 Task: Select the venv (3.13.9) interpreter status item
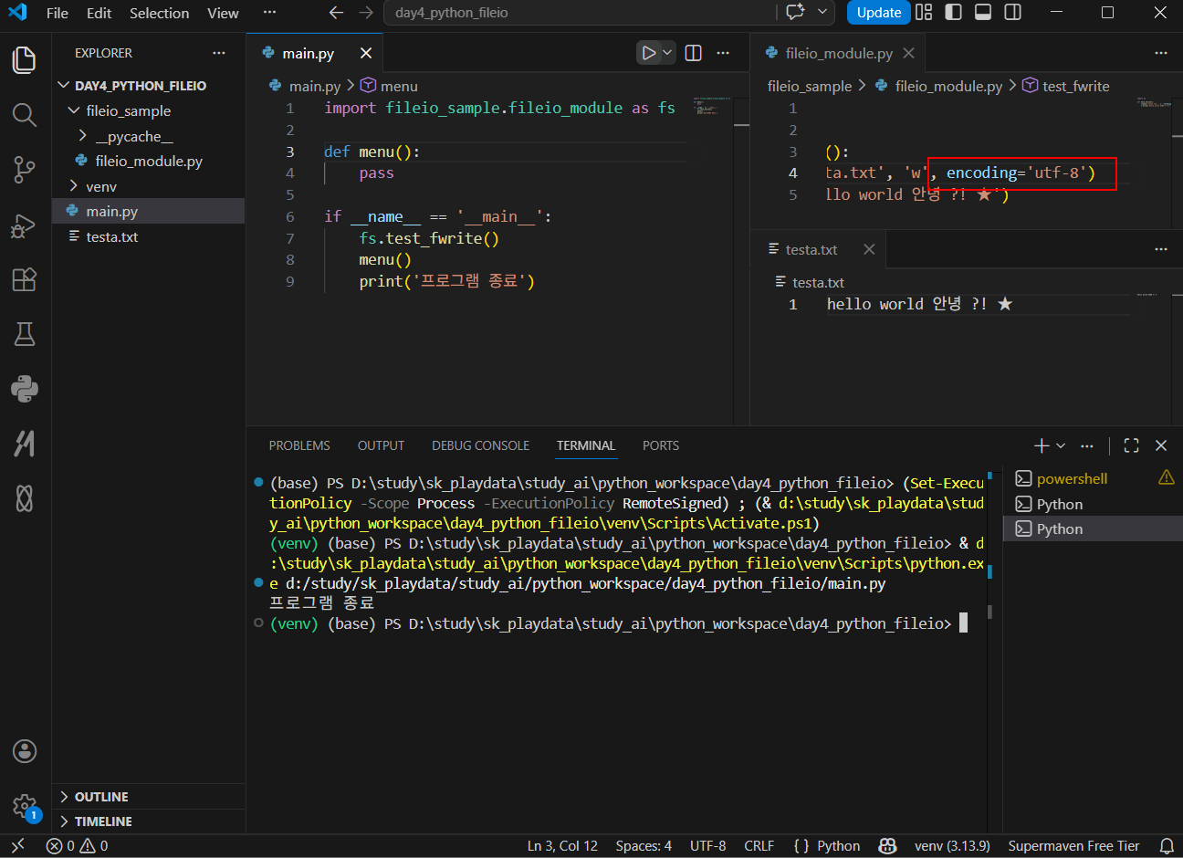click(x=952, y=846)
